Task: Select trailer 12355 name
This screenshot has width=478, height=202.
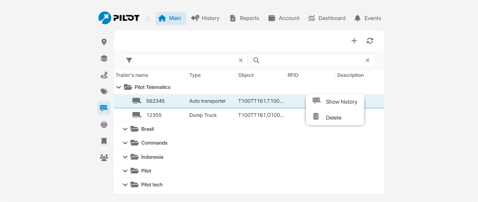Action: [x=154, y=115]
